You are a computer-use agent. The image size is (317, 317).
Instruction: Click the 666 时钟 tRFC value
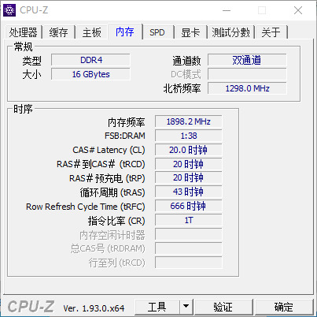click(x=189, y=207)
